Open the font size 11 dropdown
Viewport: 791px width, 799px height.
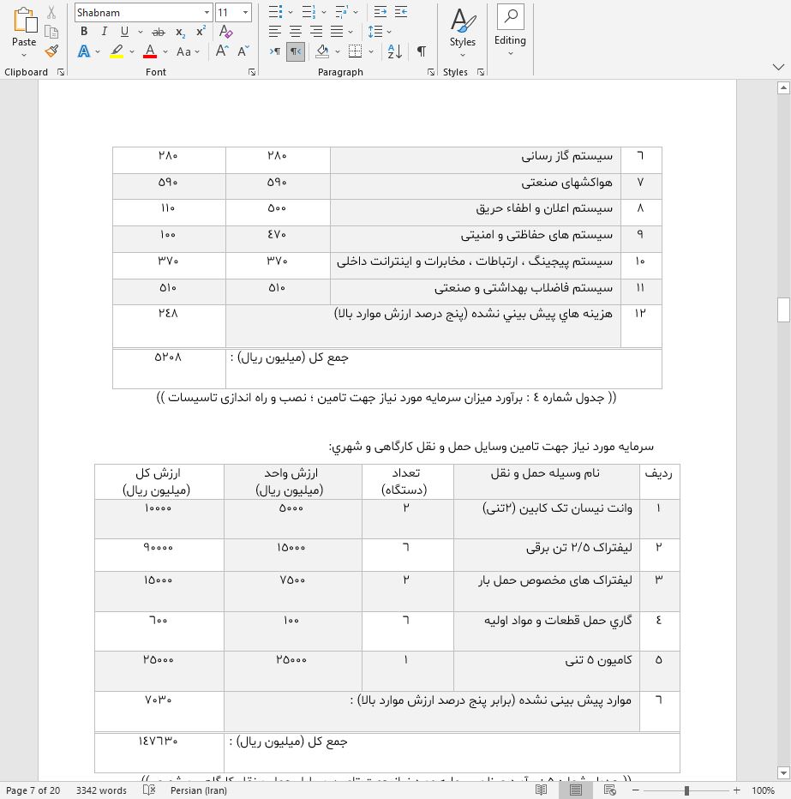pyautogui.click(x=245, y=12)
